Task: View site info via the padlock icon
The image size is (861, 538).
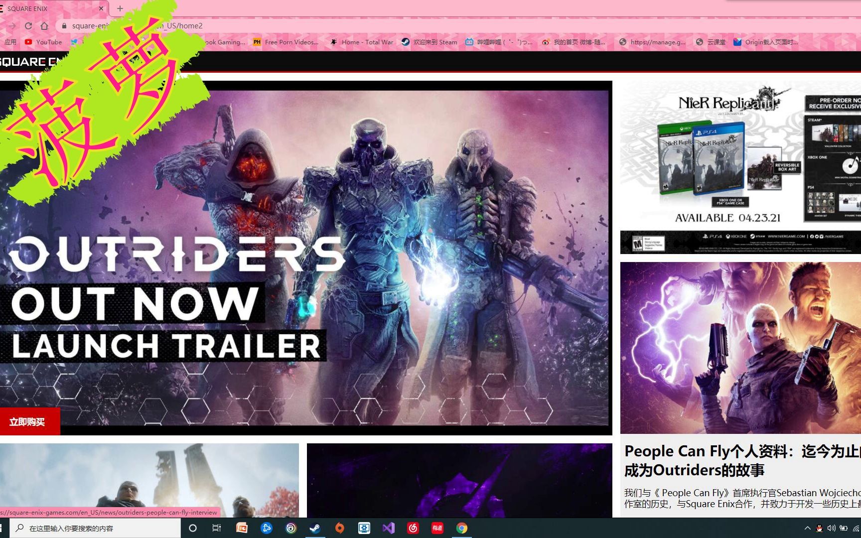Action: point(64,26)
